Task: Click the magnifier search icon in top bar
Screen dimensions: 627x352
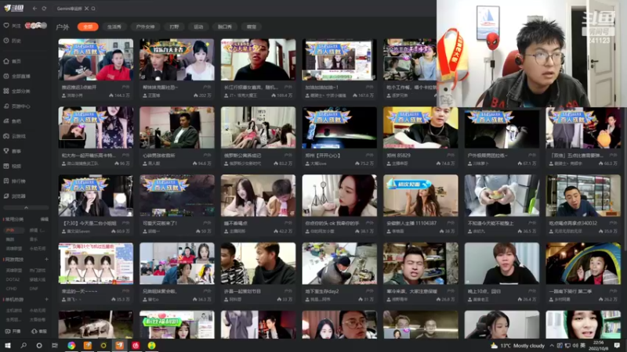Action: point(93,9)
